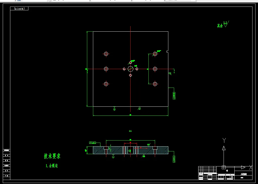Click grip on the left vertical height dimension

point(86,69)
